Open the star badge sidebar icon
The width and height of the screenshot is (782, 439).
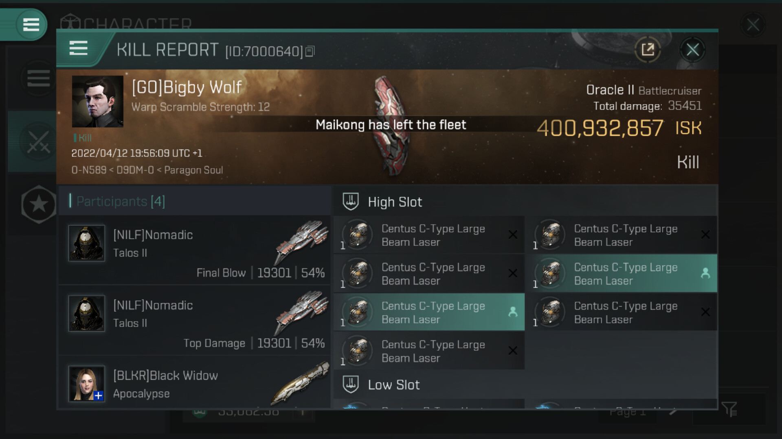(x=39, y=204)
